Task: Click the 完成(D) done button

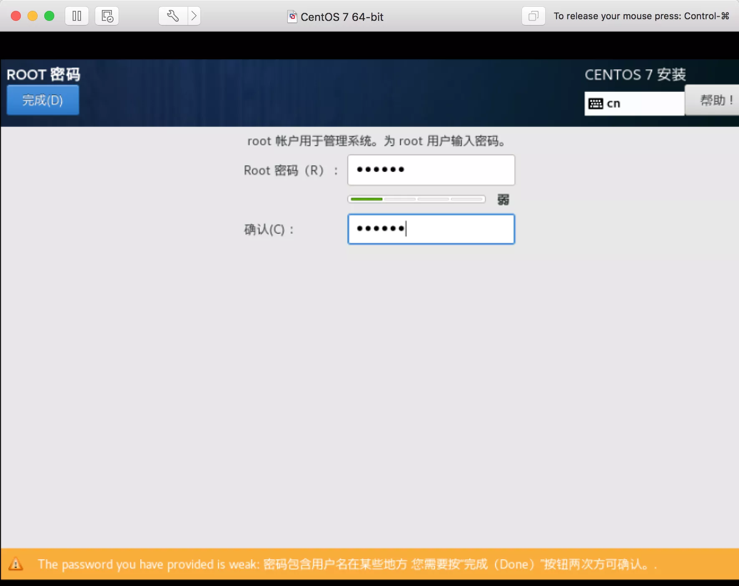Action: click(43, 100)
